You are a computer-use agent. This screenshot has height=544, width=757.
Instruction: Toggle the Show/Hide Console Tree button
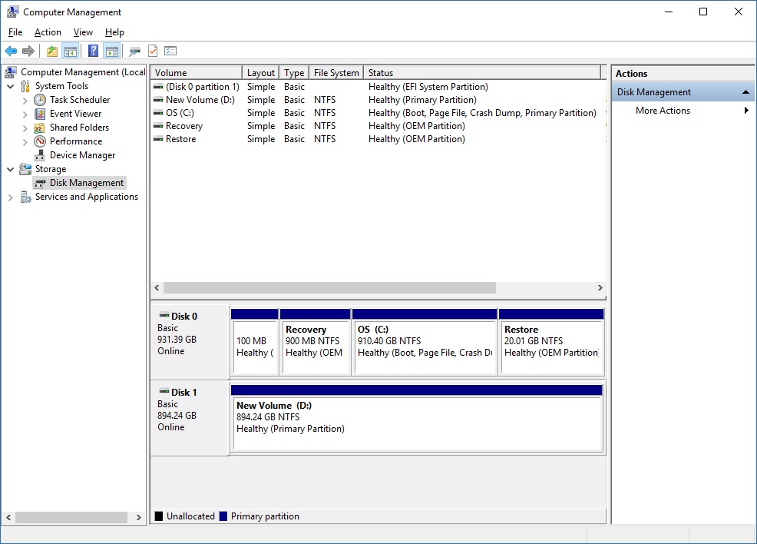[x=71, y=51]
